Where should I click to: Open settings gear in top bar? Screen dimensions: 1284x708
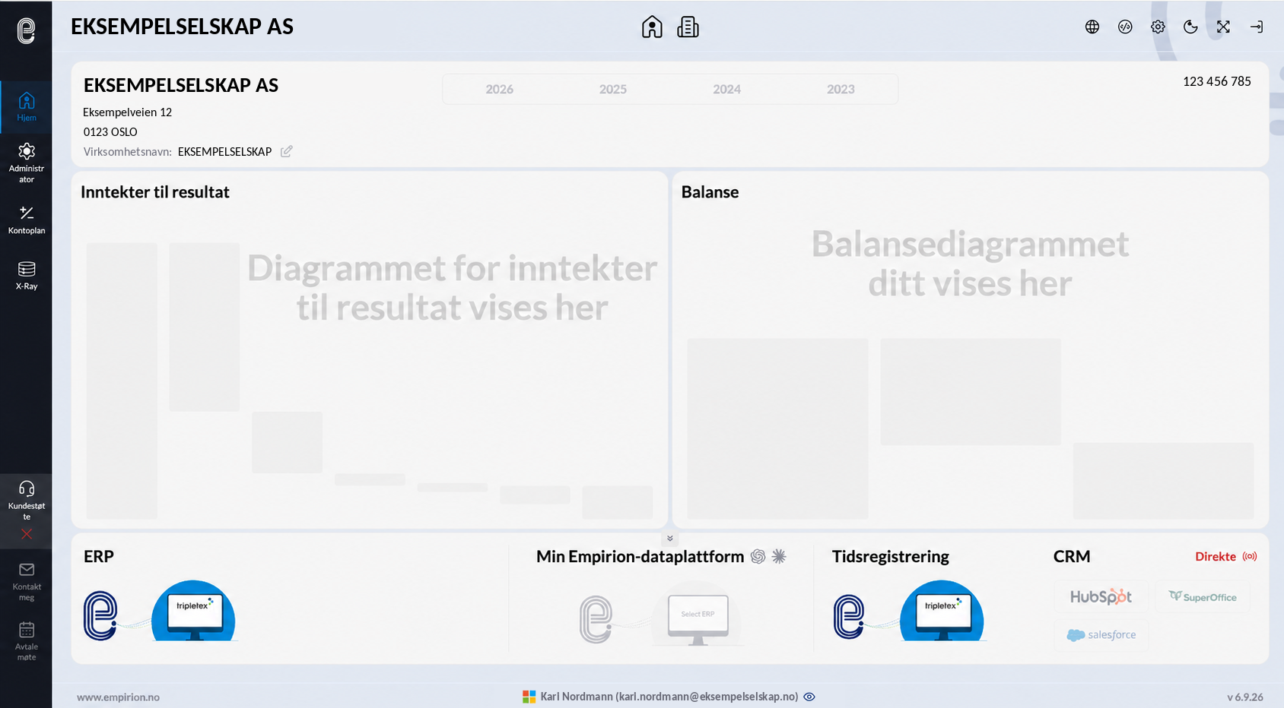(x=1158, y=27)
